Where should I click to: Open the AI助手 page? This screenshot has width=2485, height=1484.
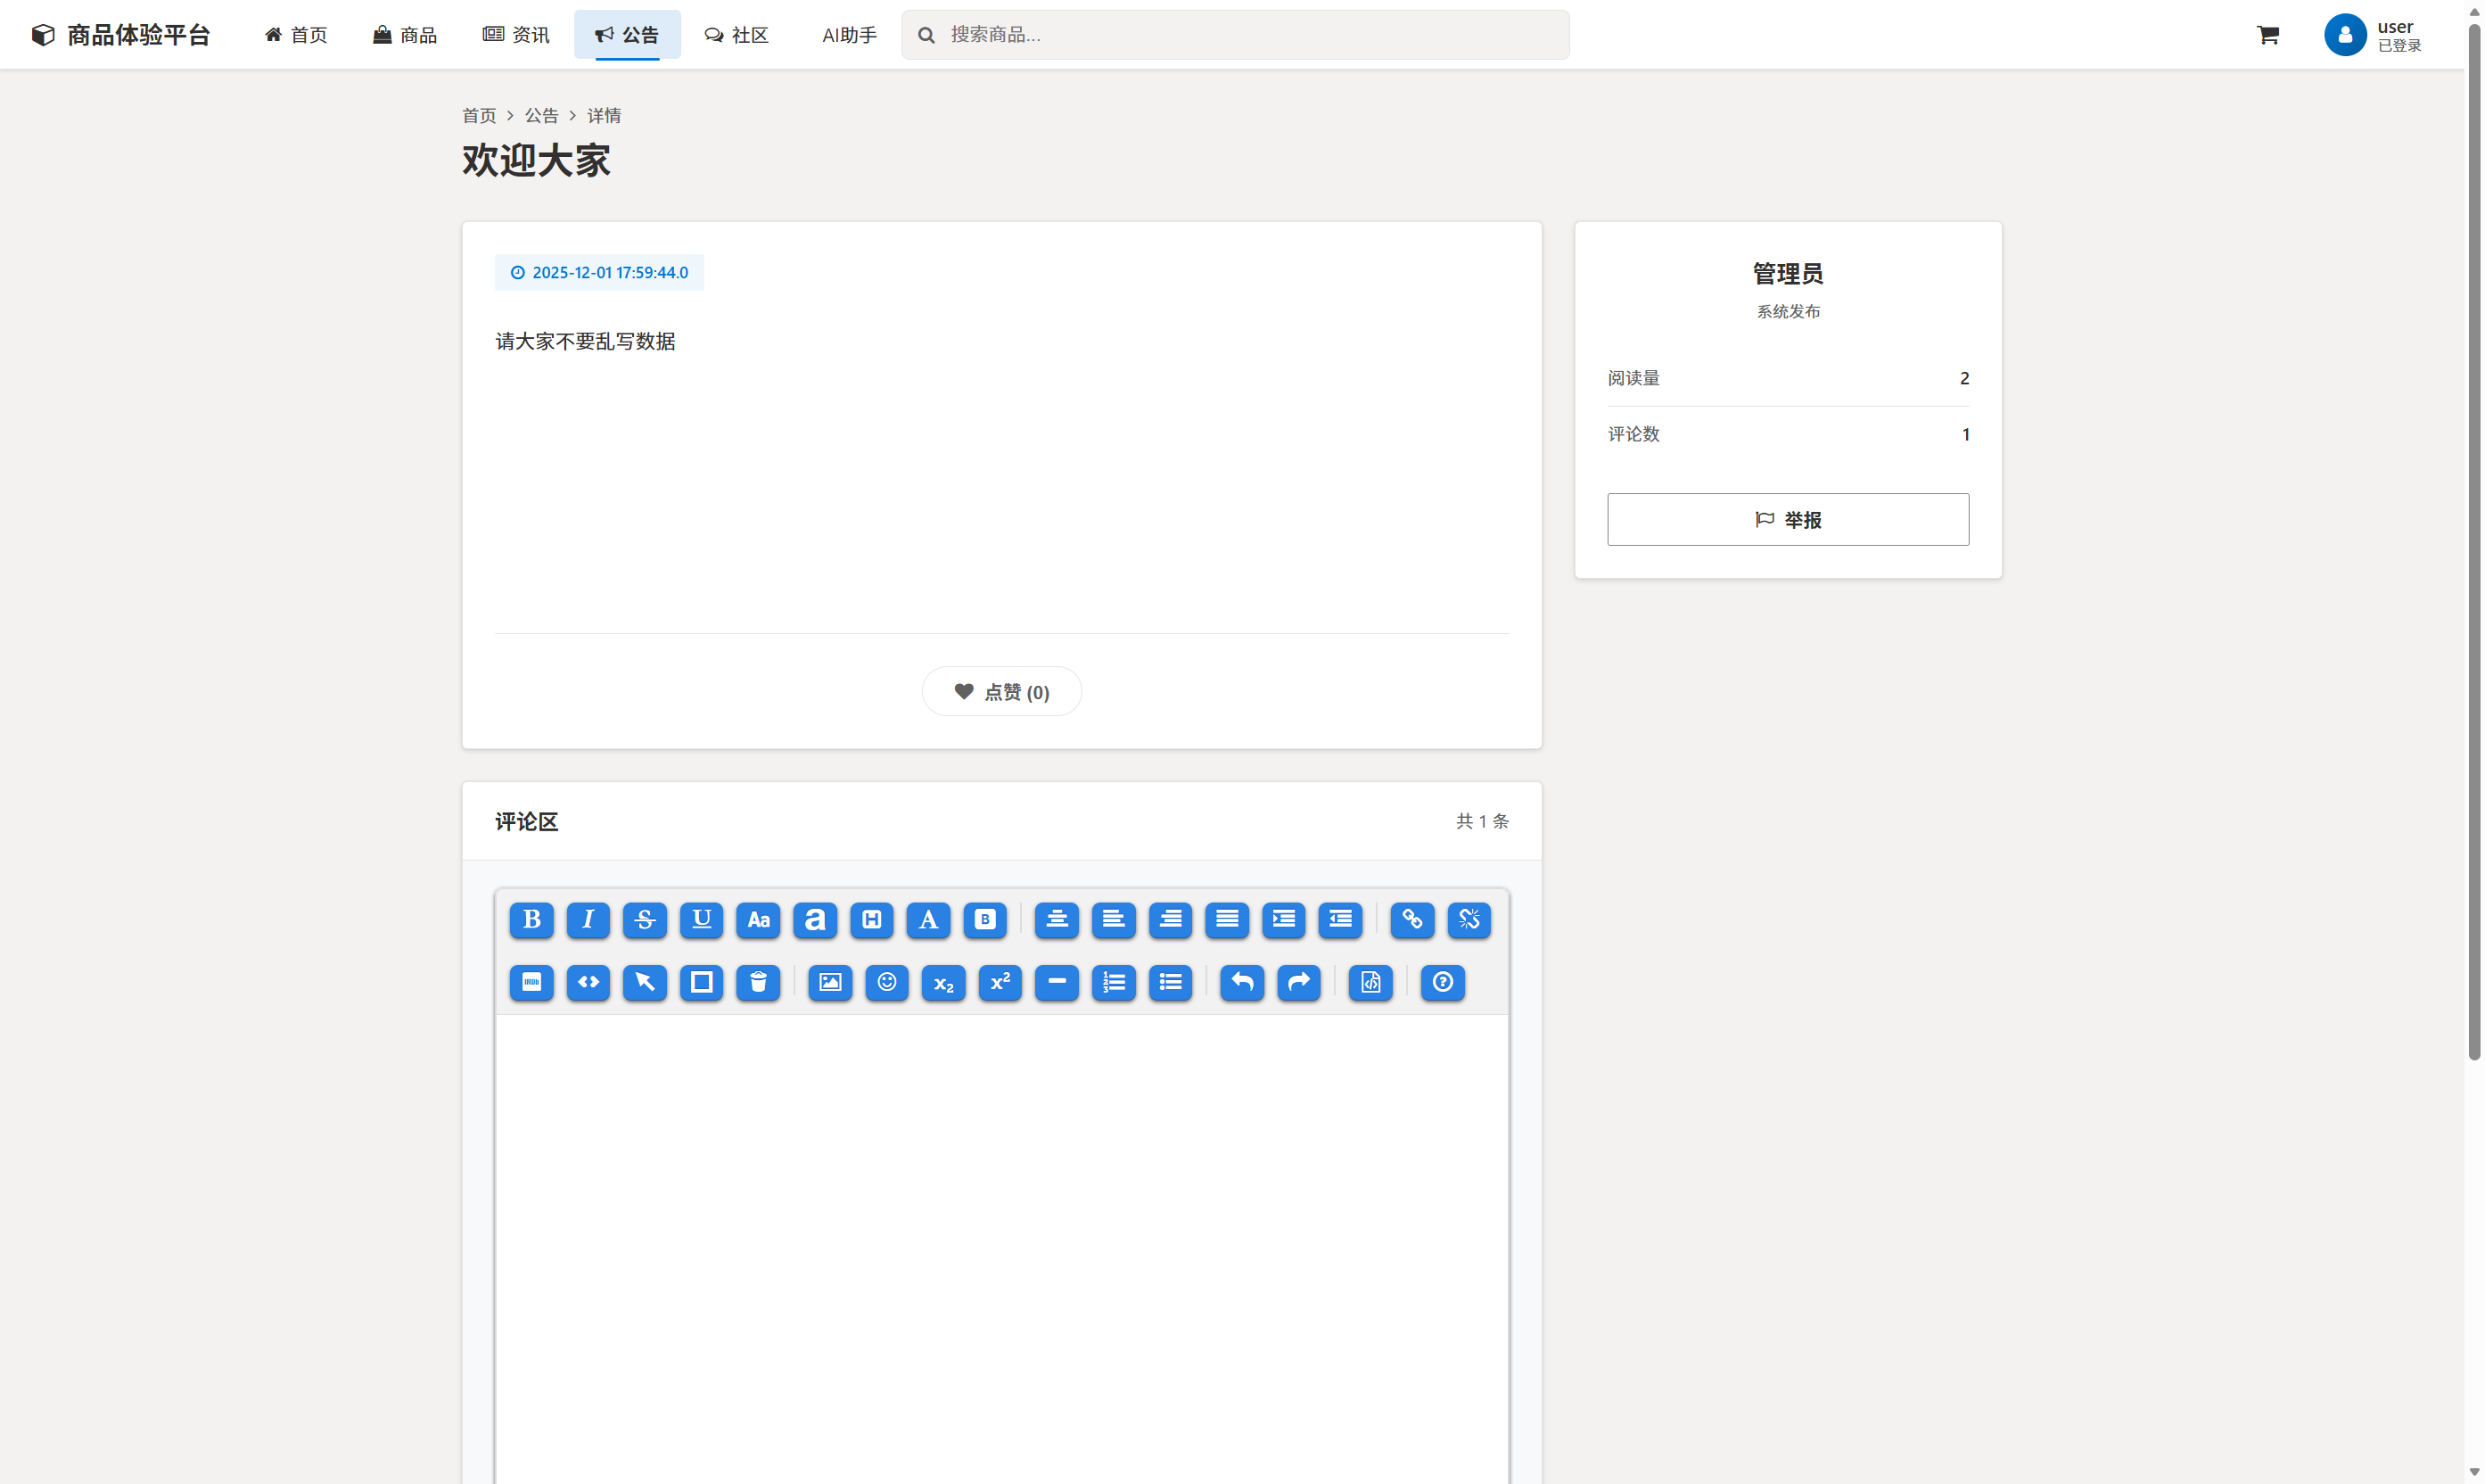[849, 34]
